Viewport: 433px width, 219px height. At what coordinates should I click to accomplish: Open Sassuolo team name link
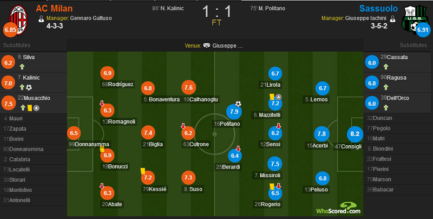378,8
